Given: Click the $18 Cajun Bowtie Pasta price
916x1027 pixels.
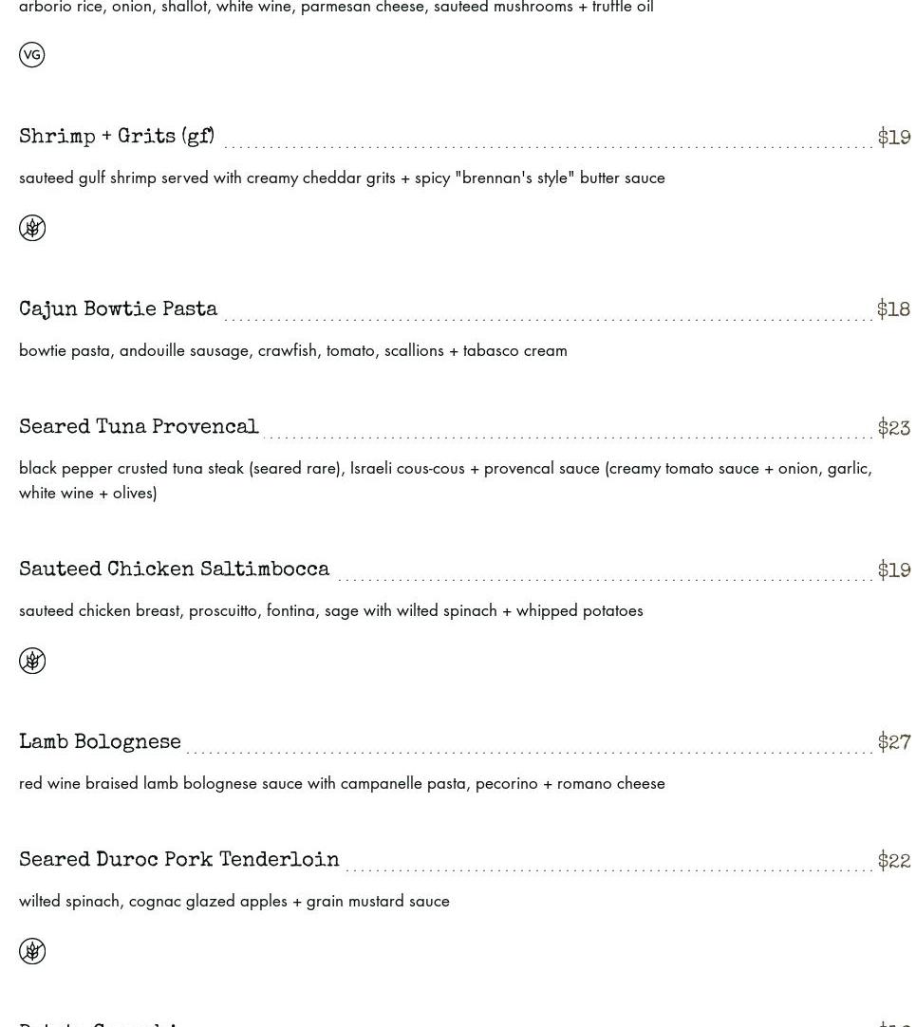Looking at the screenshot, I should pos(894,308).
